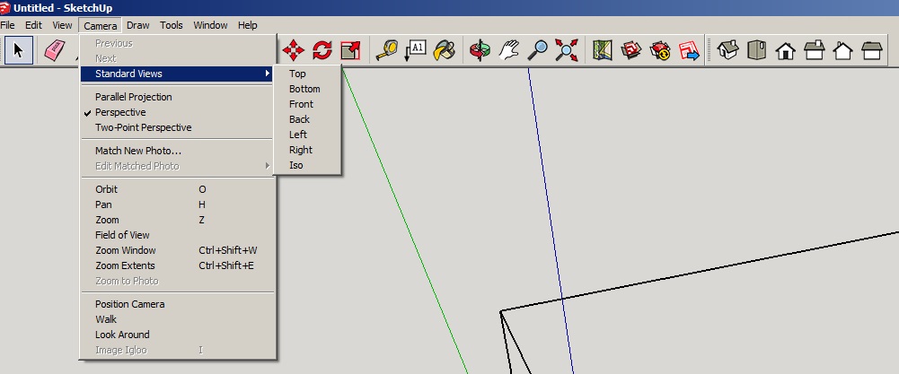Choose Bottom standard view
Viewport: 899px width, 374px height.
tap(307, 89)
